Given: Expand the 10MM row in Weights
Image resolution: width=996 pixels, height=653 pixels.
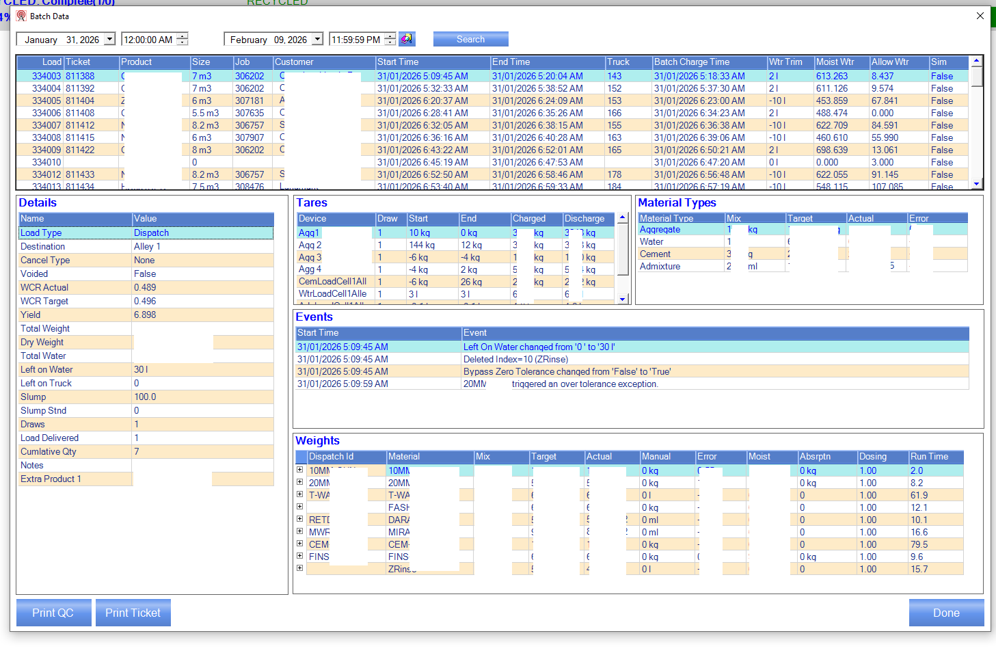Looking at the screenshot, I should tap(299, 470).
